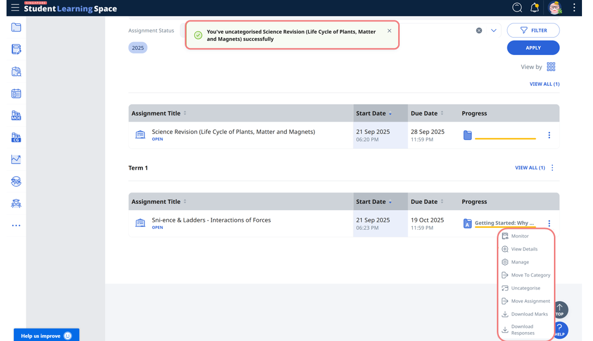Expand the Assignment Status filter dropdown
The height and width of the screenshot is (341, 593).
493,30
